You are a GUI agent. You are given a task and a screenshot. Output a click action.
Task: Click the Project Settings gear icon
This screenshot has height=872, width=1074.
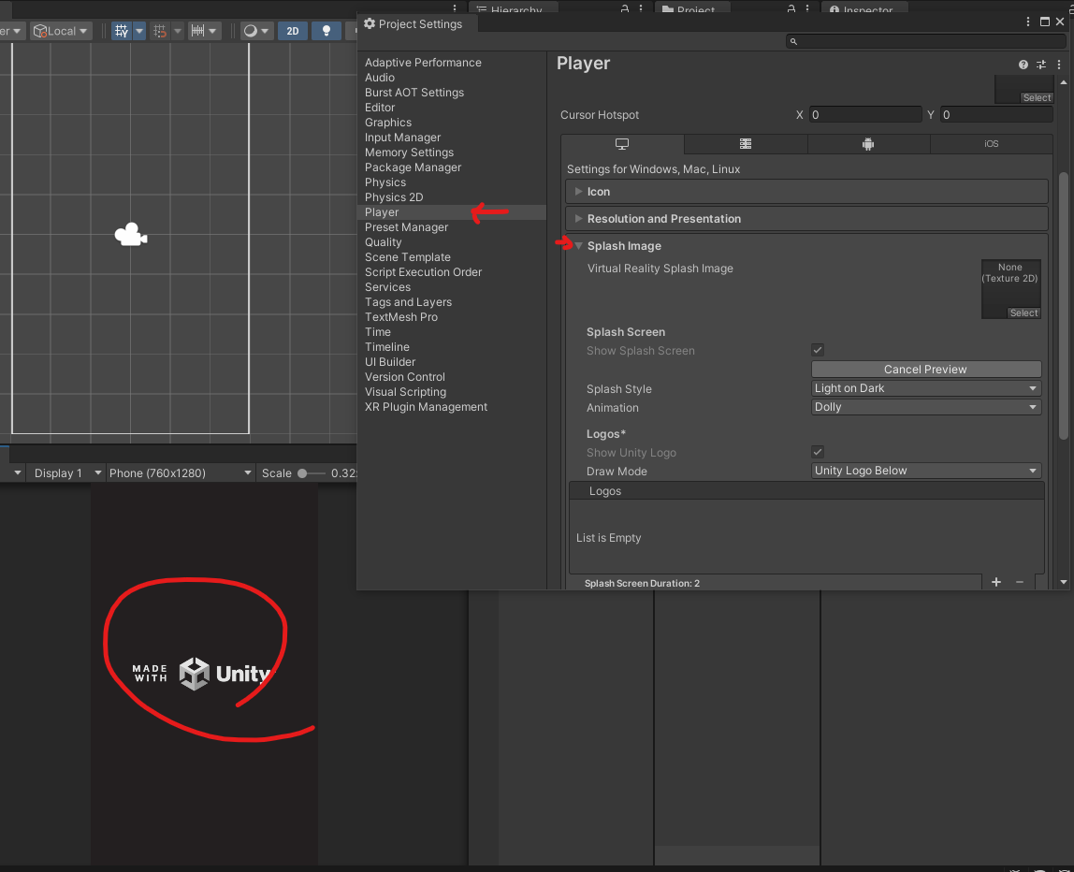tap(370, 24)
